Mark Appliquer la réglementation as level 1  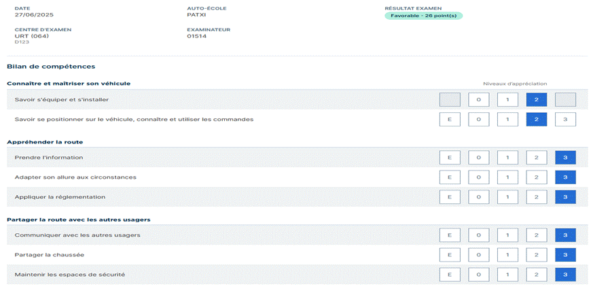(507, 197)
